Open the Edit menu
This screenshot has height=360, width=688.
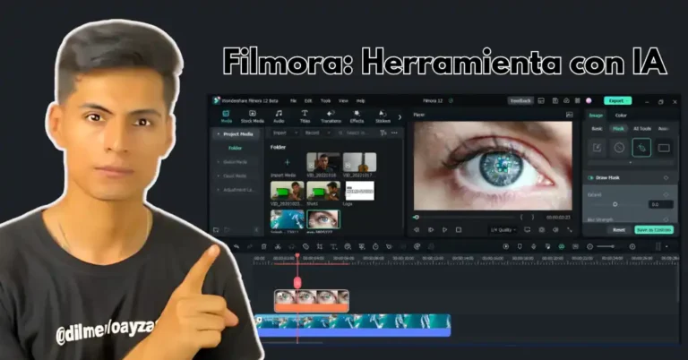[308, 101]
